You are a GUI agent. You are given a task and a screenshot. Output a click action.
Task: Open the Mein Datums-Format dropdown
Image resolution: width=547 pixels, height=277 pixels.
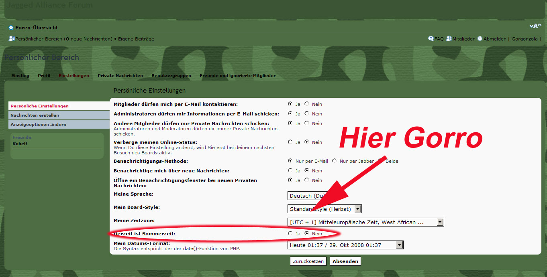tap(399, 245)
